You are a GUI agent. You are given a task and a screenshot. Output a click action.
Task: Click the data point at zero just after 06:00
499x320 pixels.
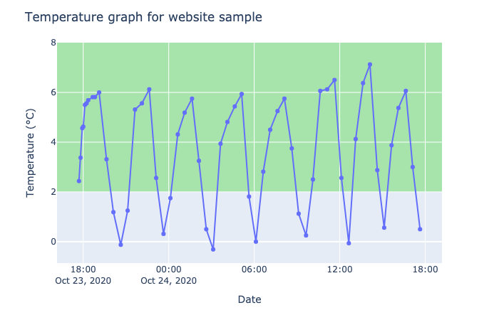(x=256, y=242)
